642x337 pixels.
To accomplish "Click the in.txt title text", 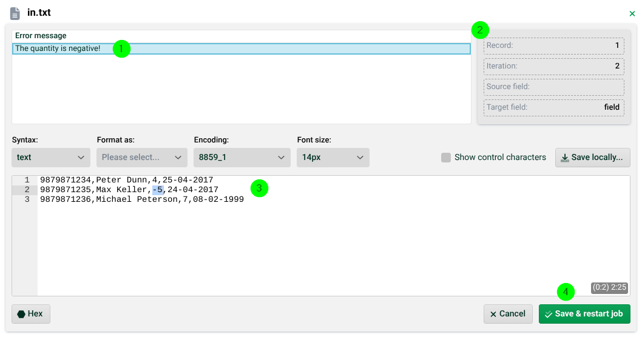I will tap(39, 13).
